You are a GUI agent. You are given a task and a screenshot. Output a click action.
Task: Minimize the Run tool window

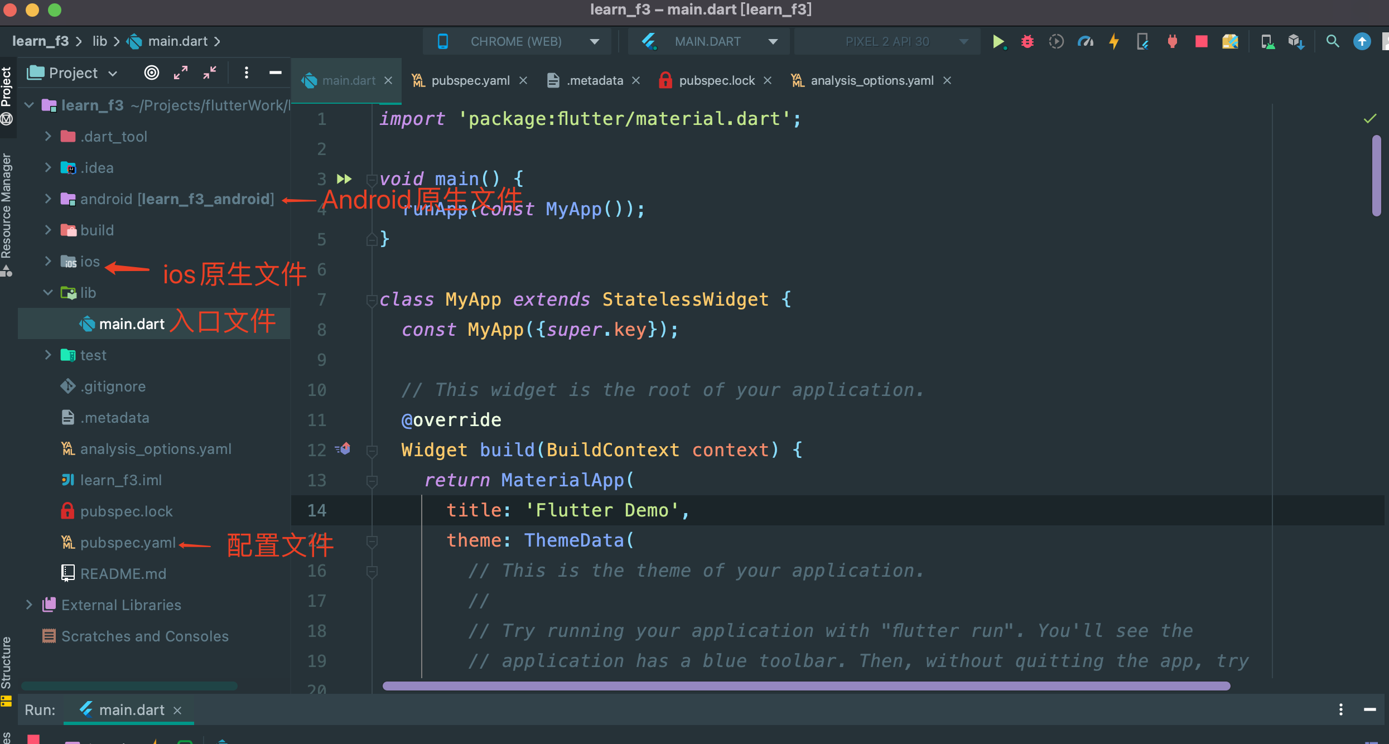(1369, 709)
